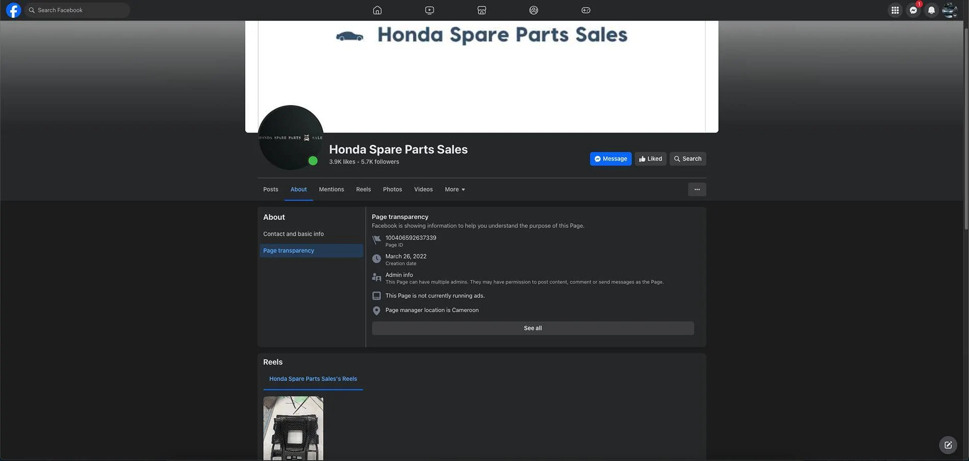The height and width of the screenshot is (461, 969).
Task: Switch to the Posts tab
Action: (x=271, y=189)
